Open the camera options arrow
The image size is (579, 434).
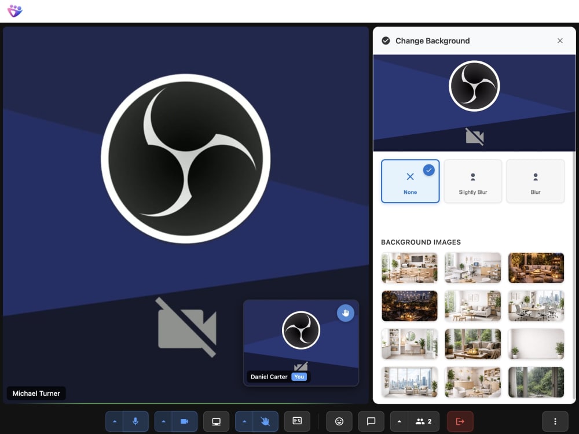click(163, 421)
